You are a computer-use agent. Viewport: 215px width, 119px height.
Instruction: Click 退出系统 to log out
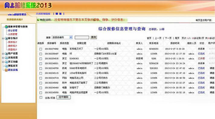[x=13, y=70]
